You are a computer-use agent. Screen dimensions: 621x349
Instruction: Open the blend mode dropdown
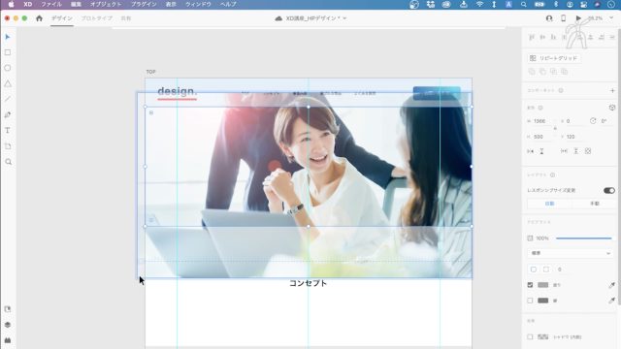coord(571,253)
